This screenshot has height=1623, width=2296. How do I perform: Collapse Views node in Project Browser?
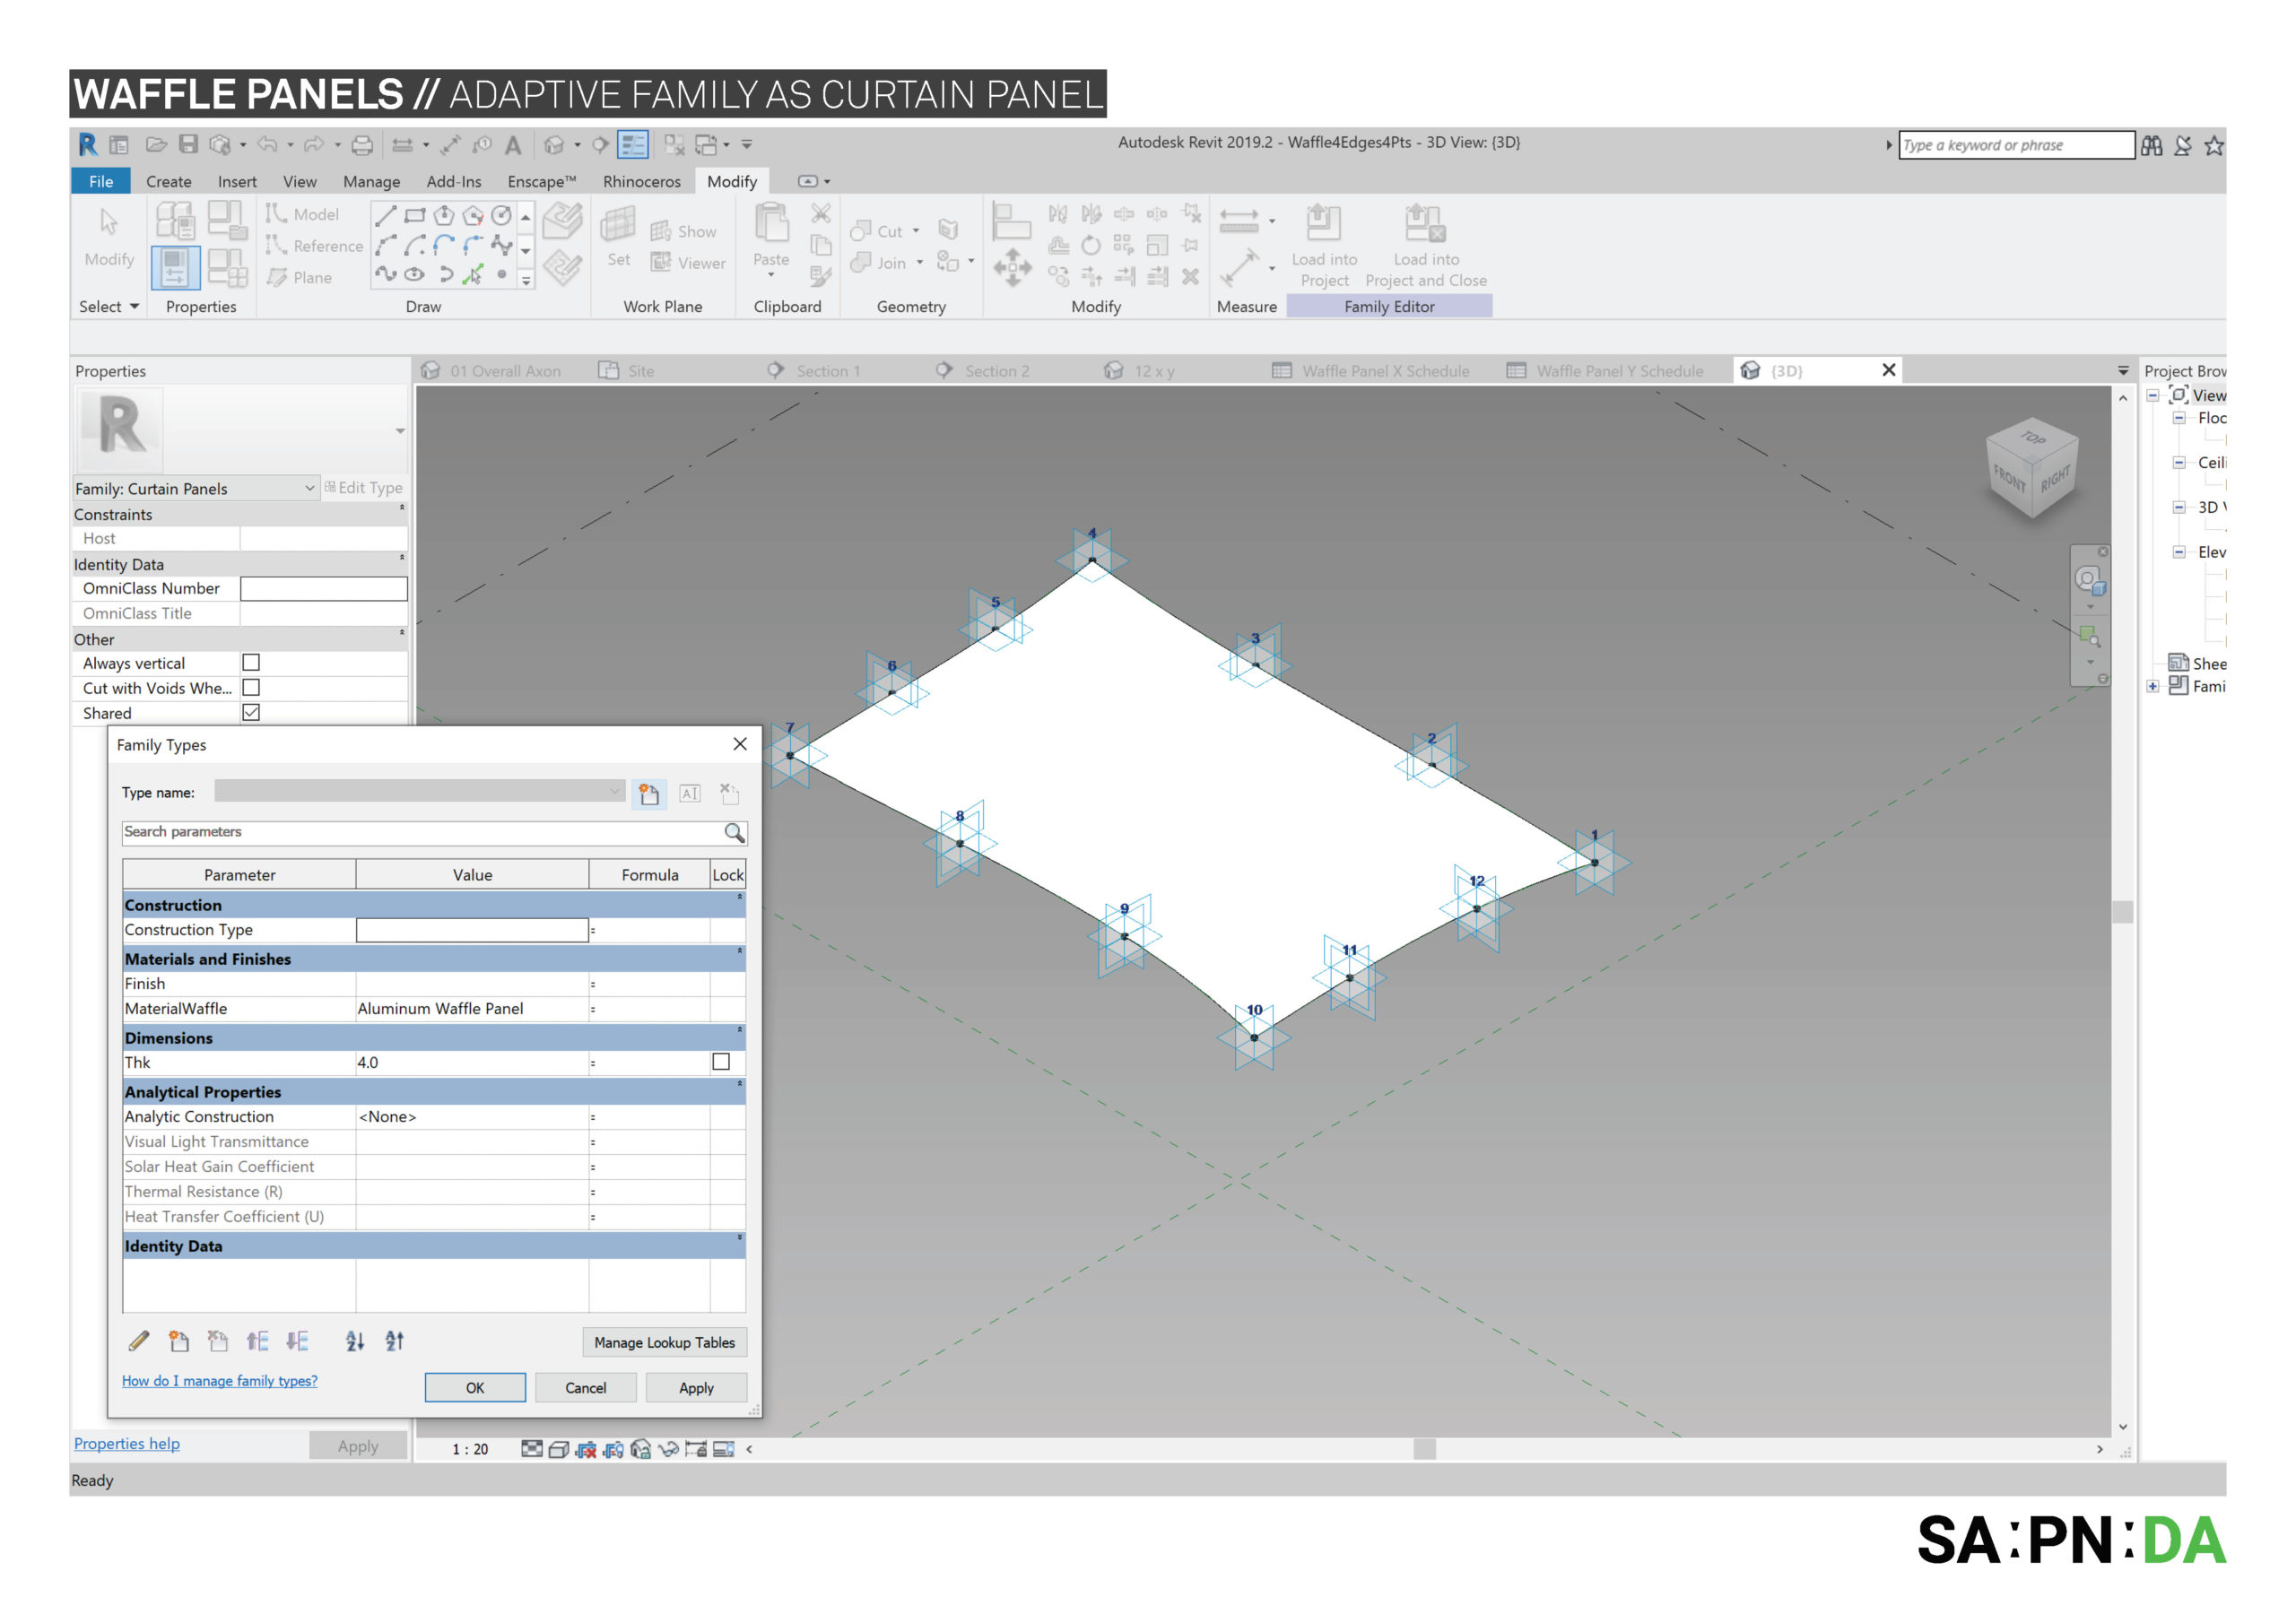(x=2152, y=396)
